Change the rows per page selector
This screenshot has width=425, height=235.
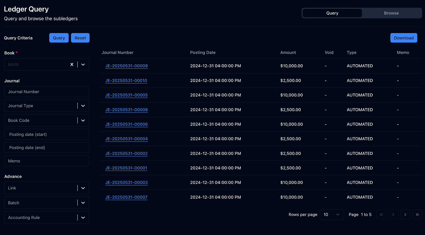click(x=332, y=215)
